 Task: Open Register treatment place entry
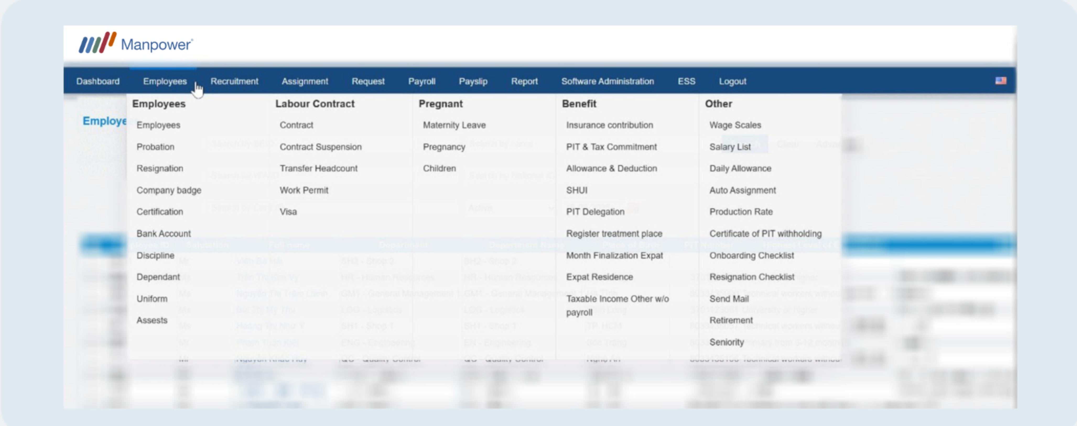[x=614, y=234]
